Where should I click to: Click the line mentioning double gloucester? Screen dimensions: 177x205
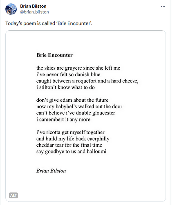pos(76,113)
